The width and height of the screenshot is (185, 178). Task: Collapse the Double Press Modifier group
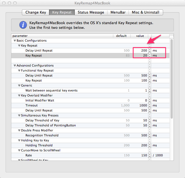[x=19, y=130]
